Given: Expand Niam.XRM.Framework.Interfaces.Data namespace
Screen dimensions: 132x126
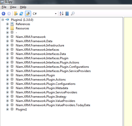Looking at the screenshot, I should (x=8, y=54).
